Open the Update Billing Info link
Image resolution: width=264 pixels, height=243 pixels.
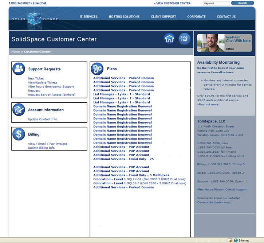[x=41, y=148]
